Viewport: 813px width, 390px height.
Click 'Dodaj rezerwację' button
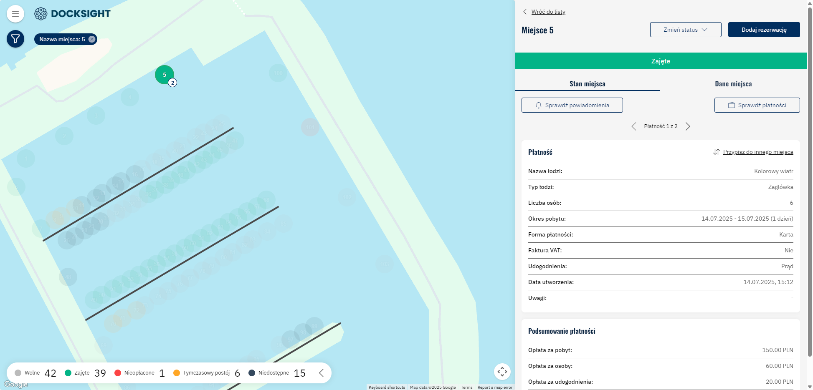coord(764,30)
